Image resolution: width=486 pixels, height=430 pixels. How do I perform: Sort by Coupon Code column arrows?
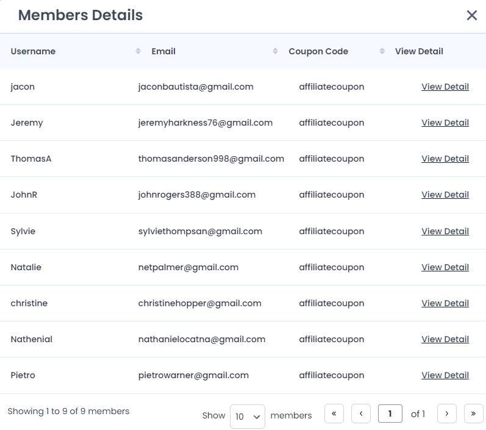pyautogui.click(x=382, y=51)
